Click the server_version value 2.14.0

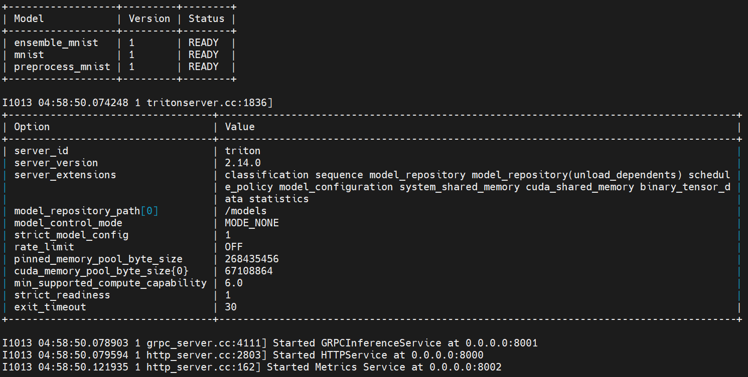point(243,163)
